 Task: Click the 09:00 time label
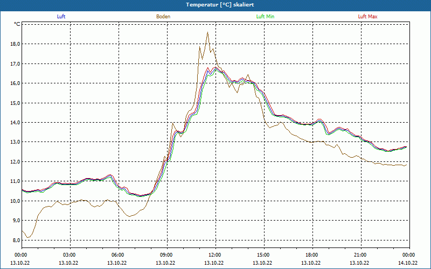168,255
